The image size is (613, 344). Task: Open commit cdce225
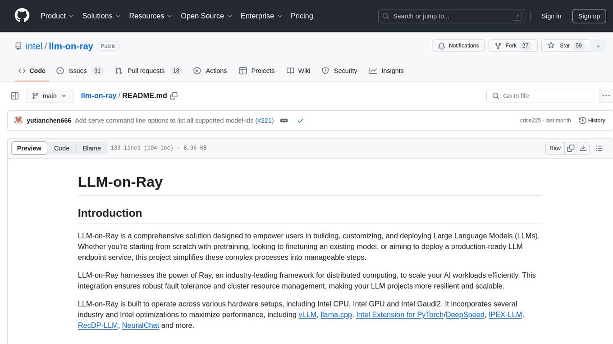531,121
